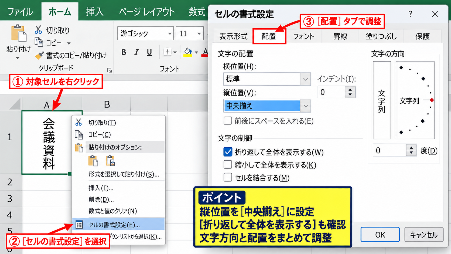The image size is (451, 254).
Task: Click the Paste clipboard icon in the ribbon
Action: coord(18,34)
